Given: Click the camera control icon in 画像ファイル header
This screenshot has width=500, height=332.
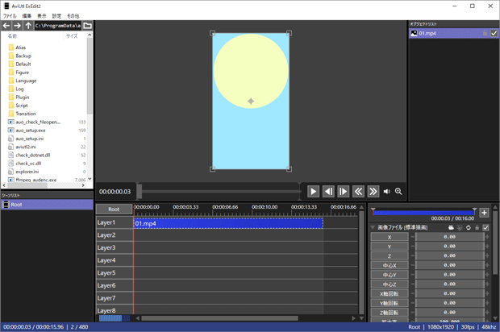Looking at the screenshot, I should (451, 227).
